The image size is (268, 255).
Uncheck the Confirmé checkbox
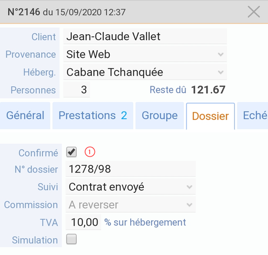click(x=71, y=152)
